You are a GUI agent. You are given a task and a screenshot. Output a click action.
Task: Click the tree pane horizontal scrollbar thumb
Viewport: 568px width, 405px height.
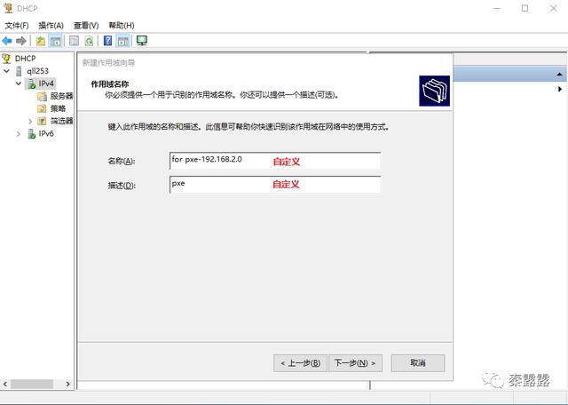pos(32,384)
